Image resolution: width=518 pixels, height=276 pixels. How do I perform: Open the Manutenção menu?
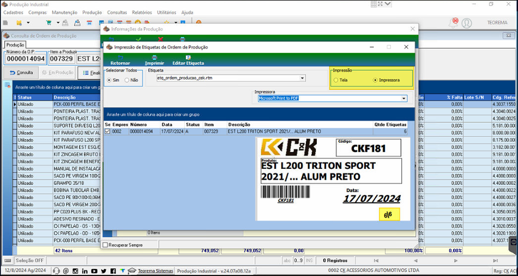(65, 13)
